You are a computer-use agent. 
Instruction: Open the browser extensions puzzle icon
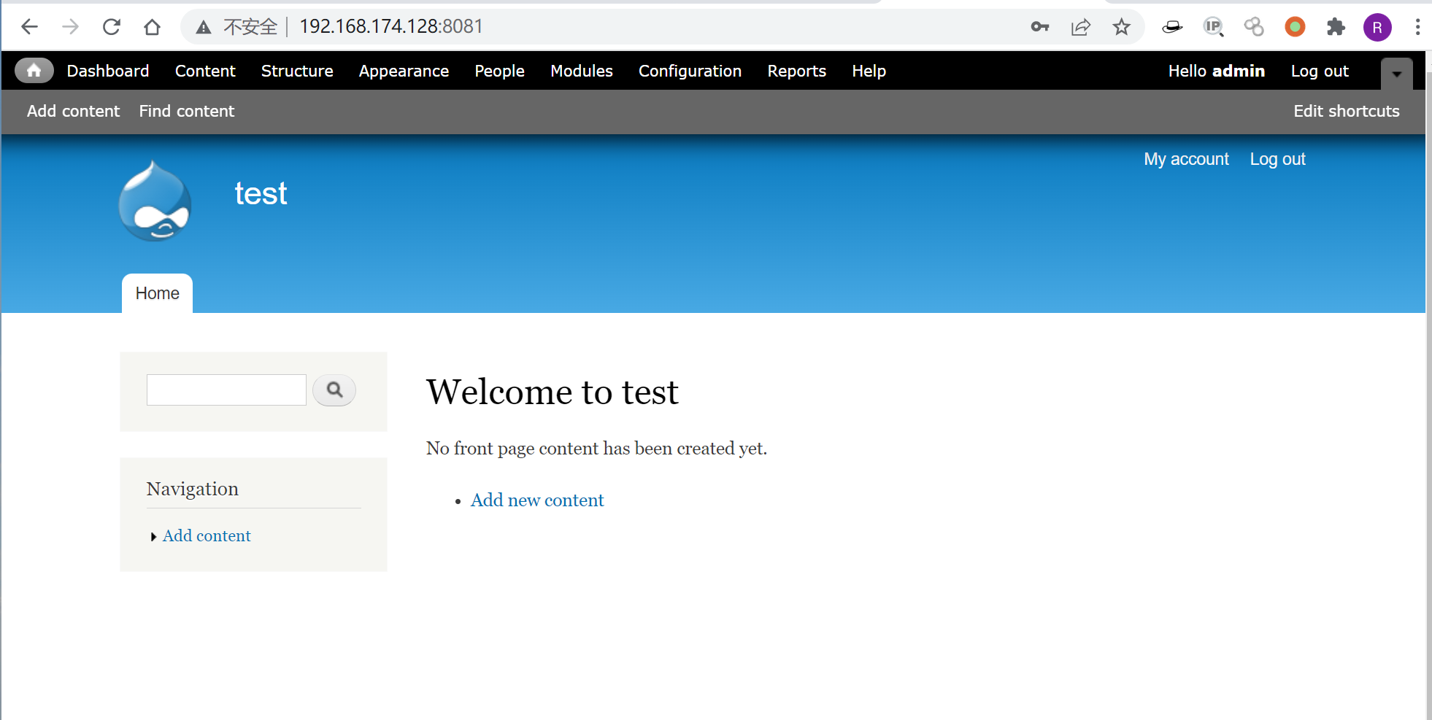tap(1336, 27)
